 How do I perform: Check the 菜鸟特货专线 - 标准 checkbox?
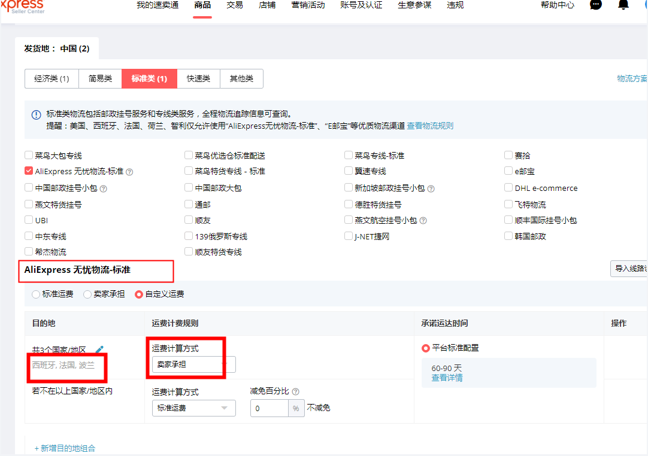click(189, 171)
